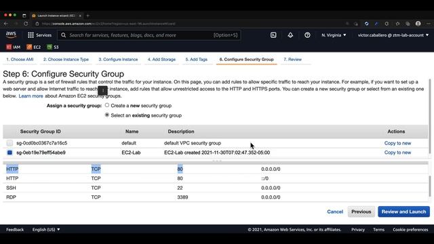This screenshot has width=434, height=244.
Task: Open the N. Virginia region dropdown
Action: (334, 35)
